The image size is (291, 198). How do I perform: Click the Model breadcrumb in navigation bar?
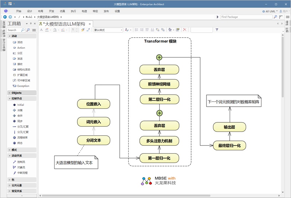(x=29, y=17)
